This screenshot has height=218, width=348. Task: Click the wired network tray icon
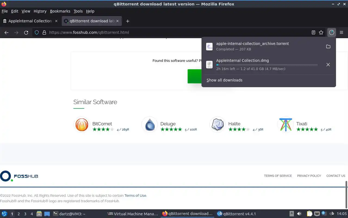pyautogui.click(x=317, y=214)
